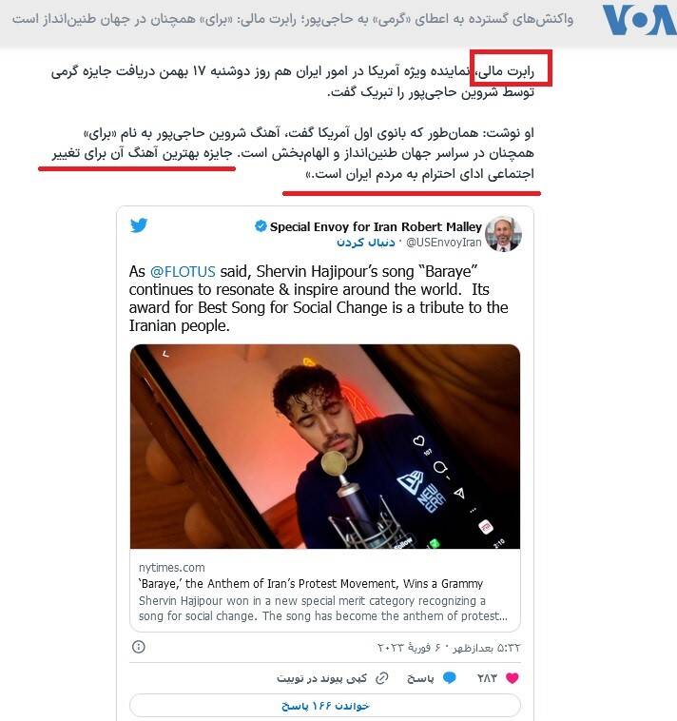Image resolution: width=677 pixels, height=721 pixels.
Task: Click the reply text label
Action: 420,678
